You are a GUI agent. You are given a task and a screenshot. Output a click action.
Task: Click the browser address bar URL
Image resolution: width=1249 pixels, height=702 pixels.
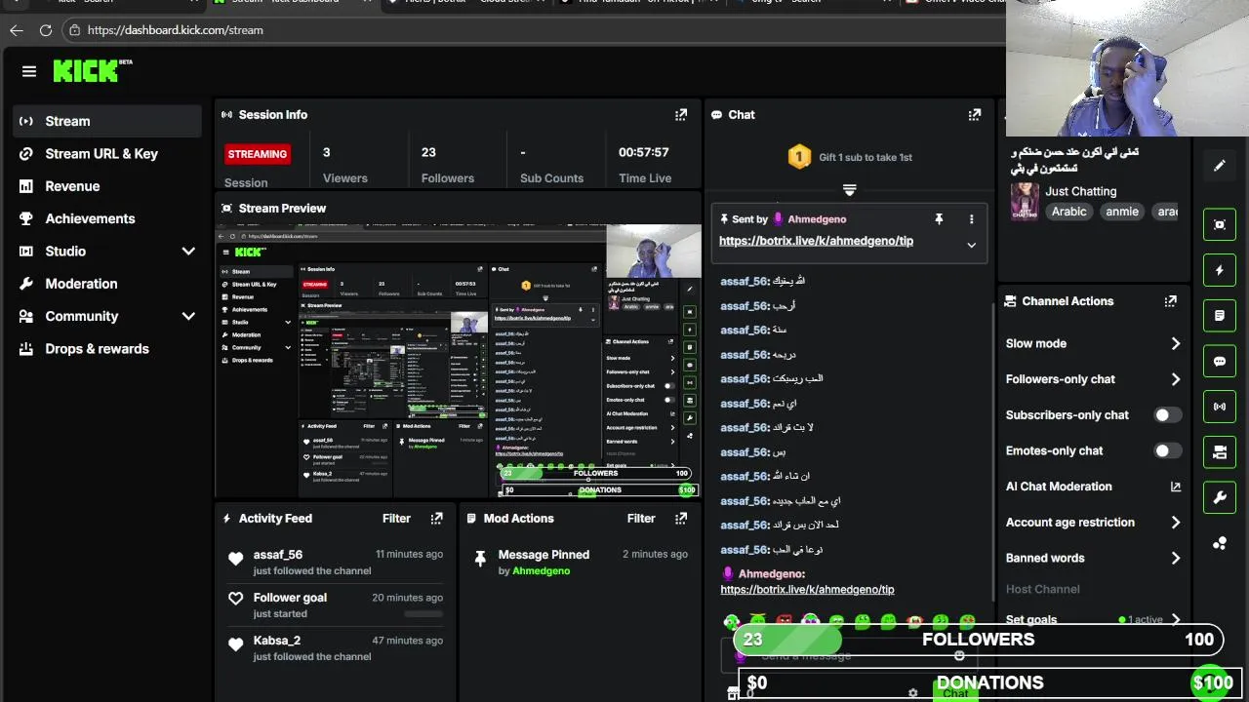pyautogui.click(x=176, y=30)
